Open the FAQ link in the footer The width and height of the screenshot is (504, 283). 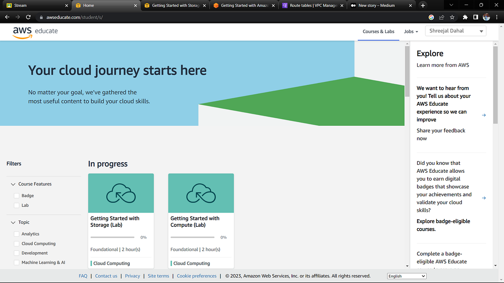pyautogui.click(x=83, y=276)
